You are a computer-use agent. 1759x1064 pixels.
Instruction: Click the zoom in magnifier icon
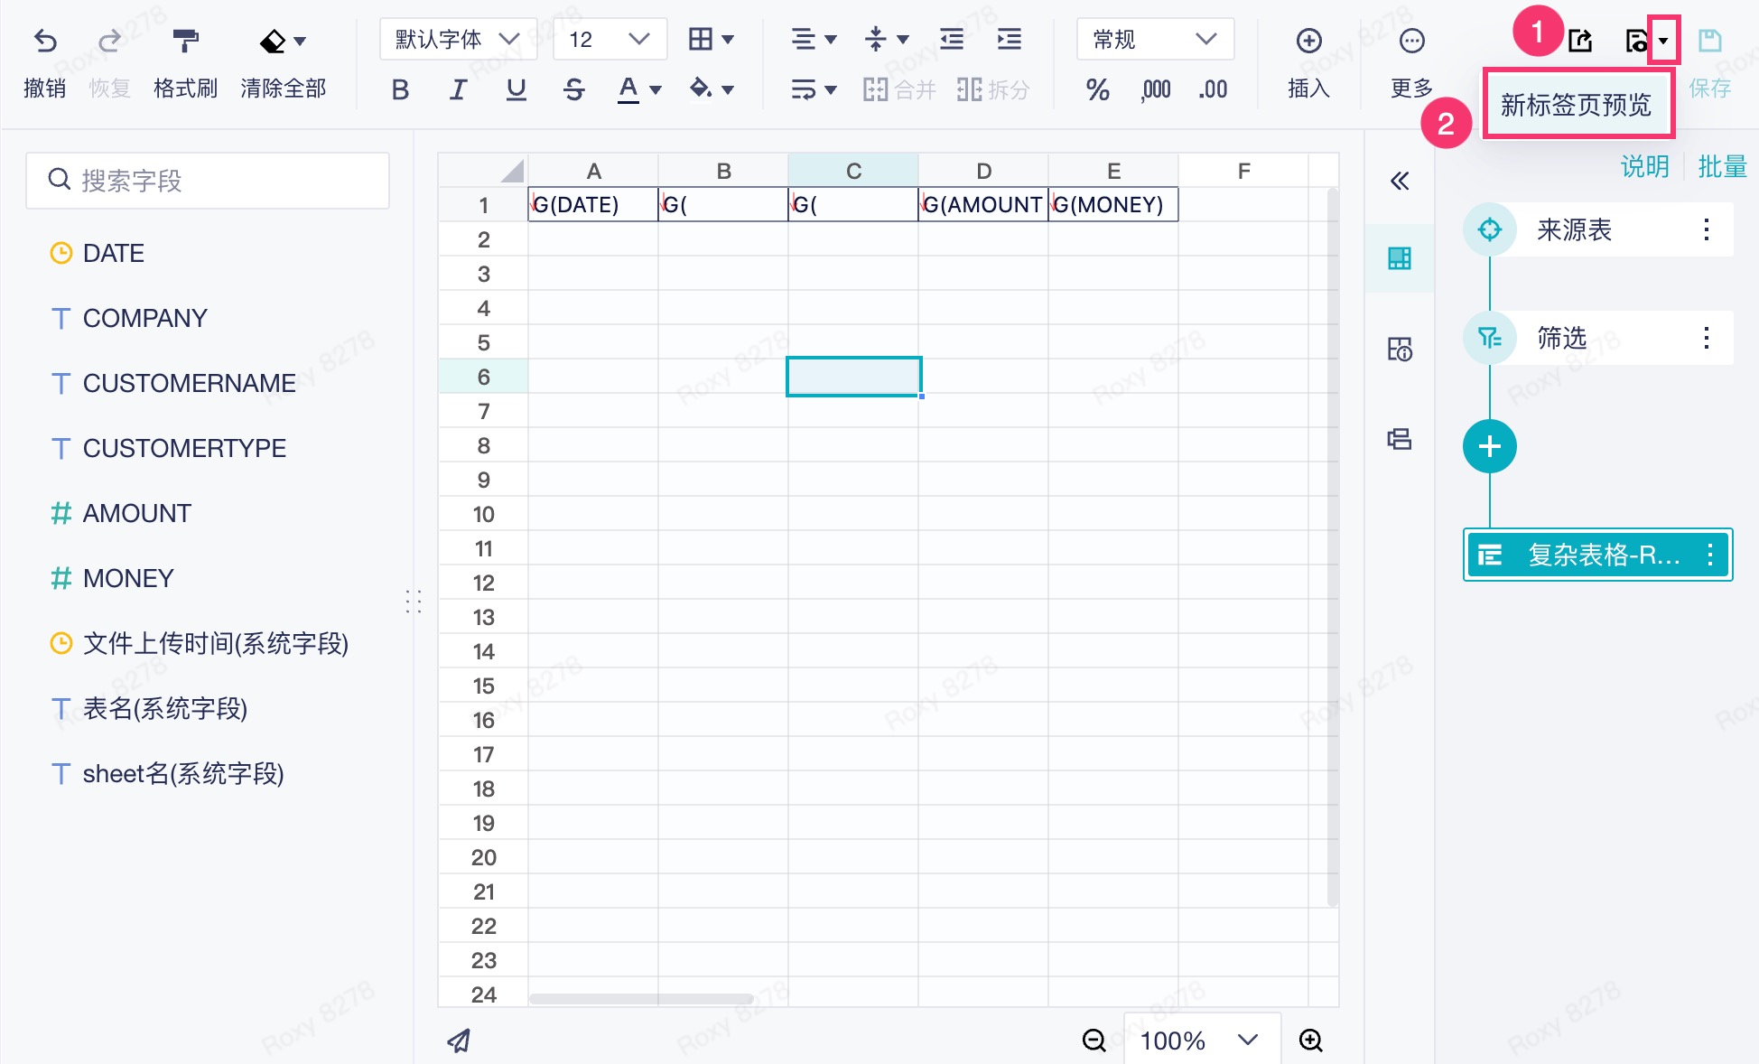[x=1310, y=1041]
